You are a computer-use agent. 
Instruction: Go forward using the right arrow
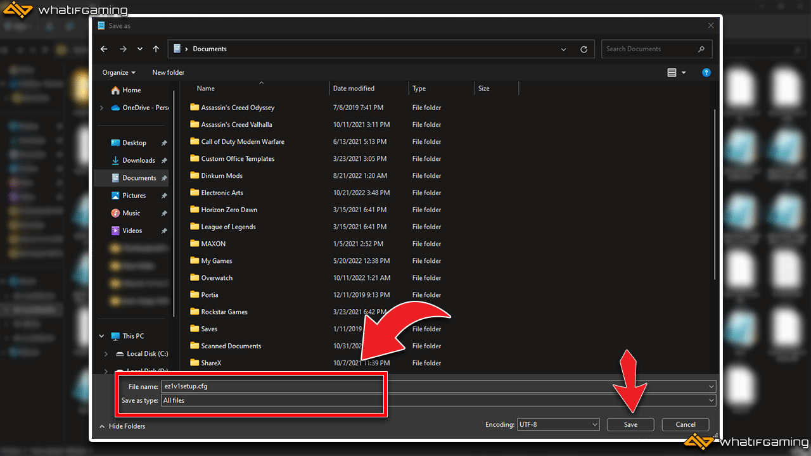(123, 49)
